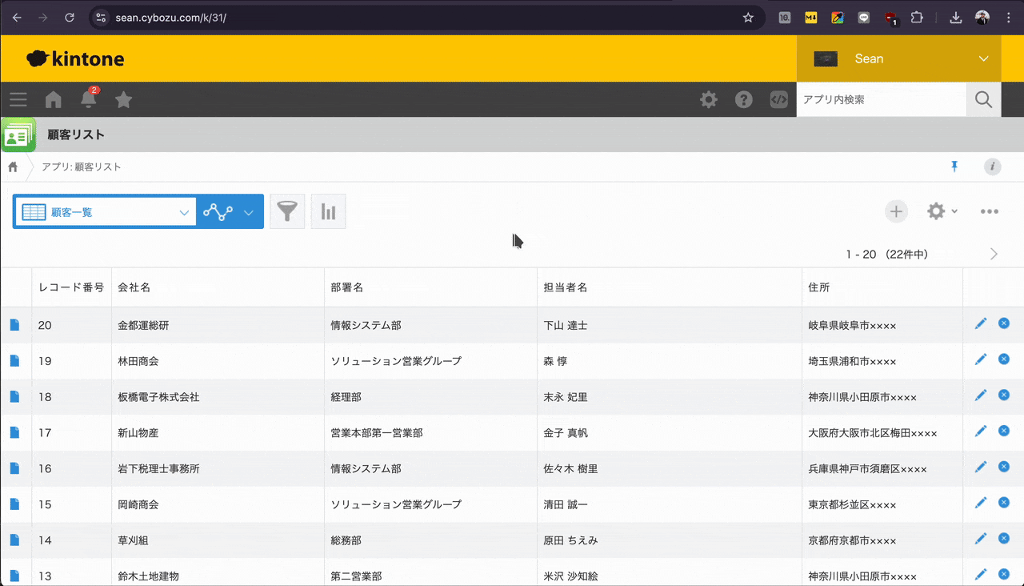This screenshot has width=1024, height=586.
Task: Pin the app with pushpin icon
Action: pyautogui.click(x=954, y=167)
